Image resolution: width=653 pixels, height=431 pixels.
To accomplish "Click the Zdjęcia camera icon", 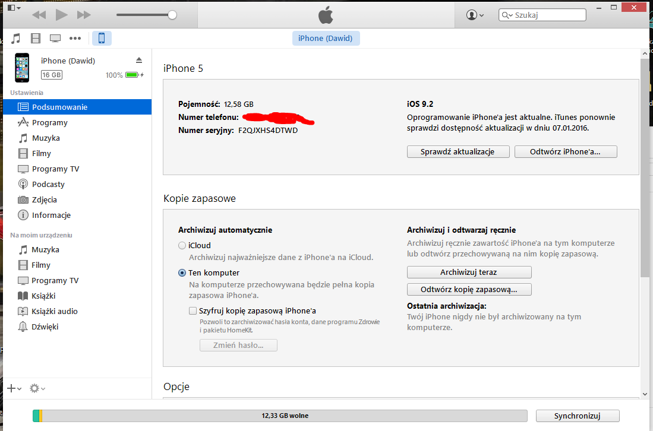I will 23,199.
